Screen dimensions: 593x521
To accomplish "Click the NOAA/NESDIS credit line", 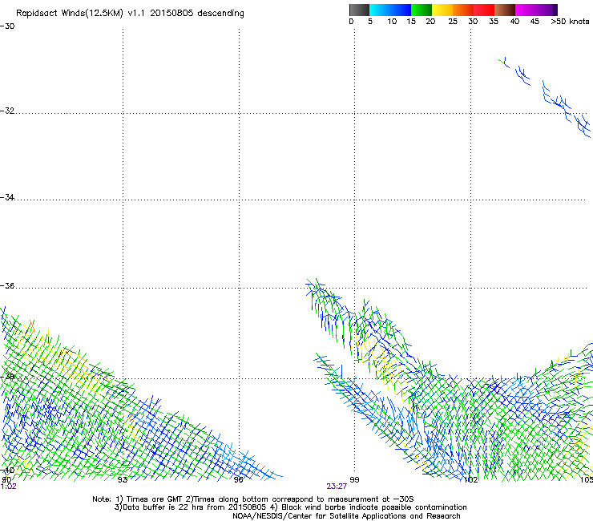I will click(x=346, y=516).
